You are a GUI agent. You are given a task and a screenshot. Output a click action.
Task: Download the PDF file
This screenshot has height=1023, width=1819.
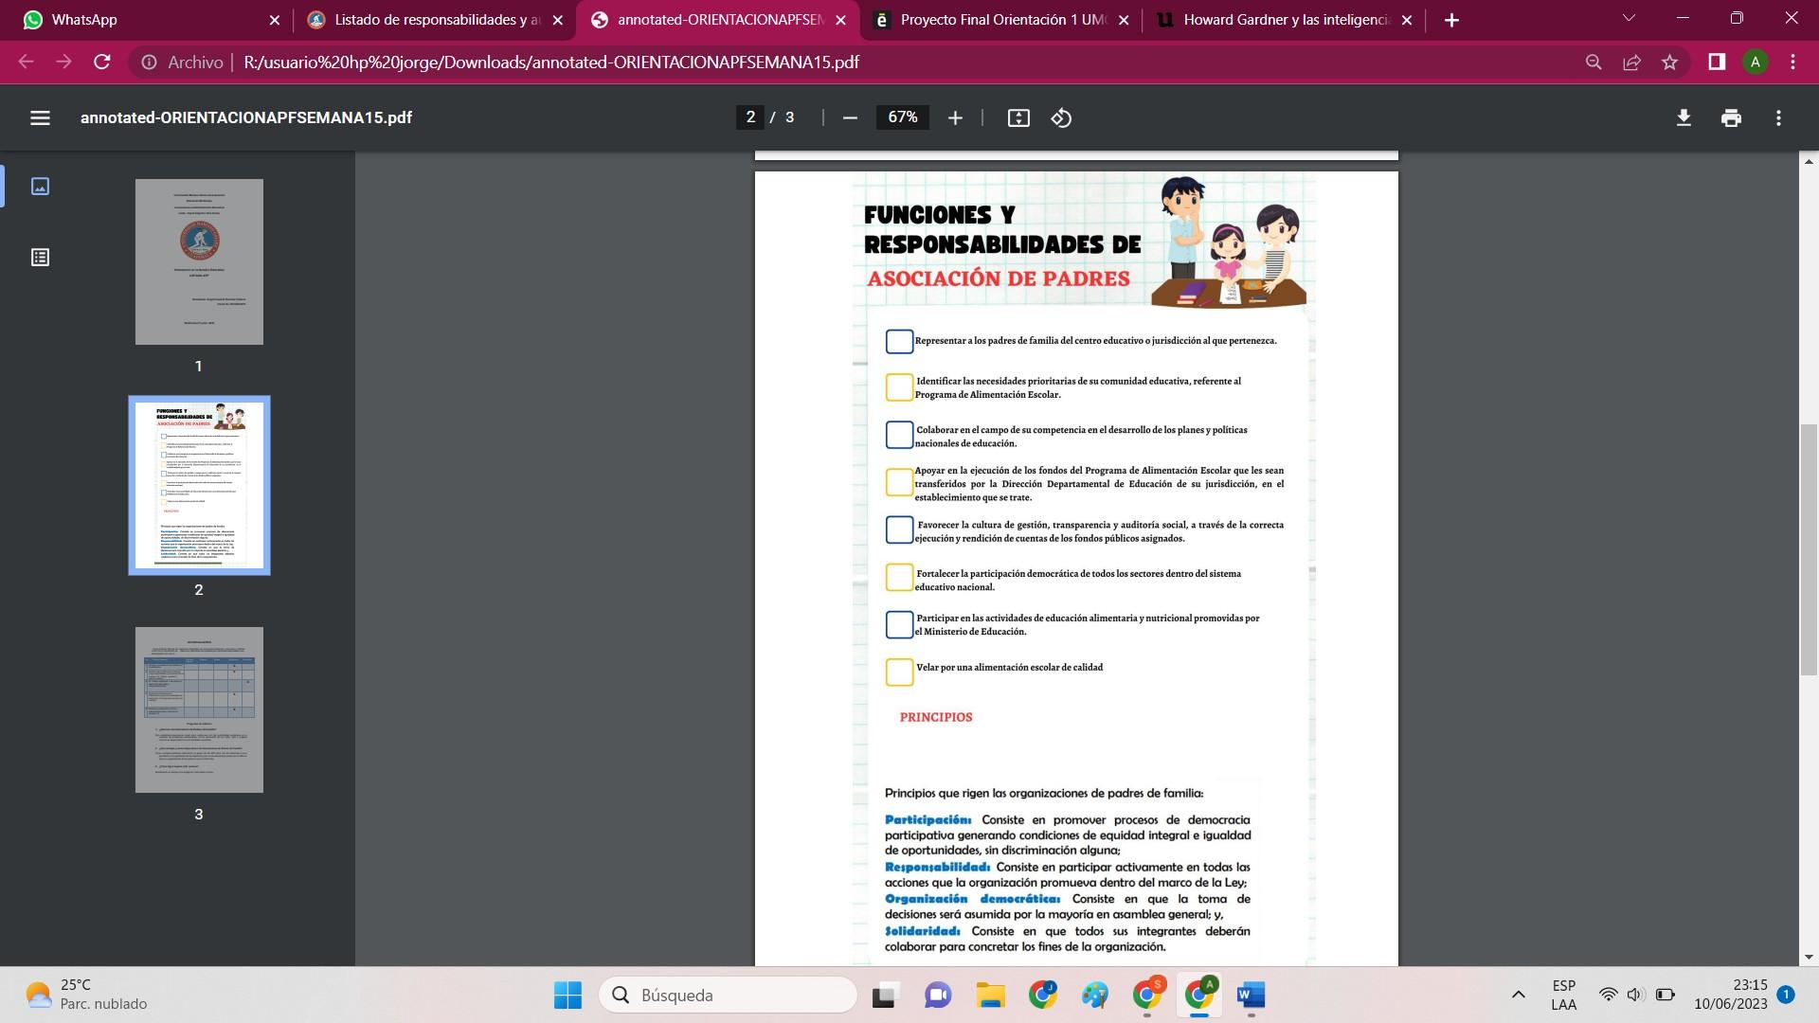[x=1684, y=117]
